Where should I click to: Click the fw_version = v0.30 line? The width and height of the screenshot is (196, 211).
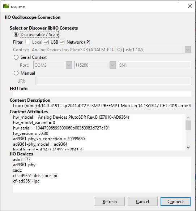tap(31, 133)
